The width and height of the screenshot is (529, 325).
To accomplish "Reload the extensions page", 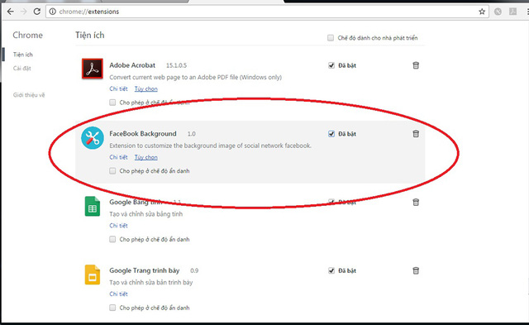I will click(x=36, y=12).
